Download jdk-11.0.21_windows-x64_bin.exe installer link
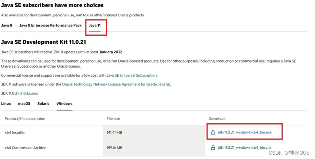The width and height of the screenshot is (315, 159). tap(245, 132)
